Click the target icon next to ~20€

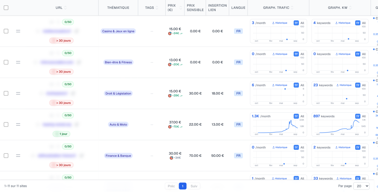coord(170,65)
